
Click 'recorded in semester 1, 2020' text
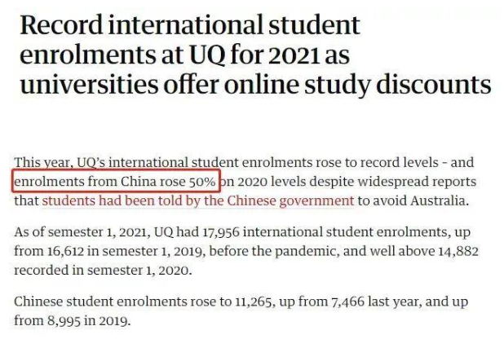pos(103,271)
